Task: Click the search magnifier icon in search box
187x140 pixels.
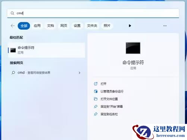Action: [12, 13]
